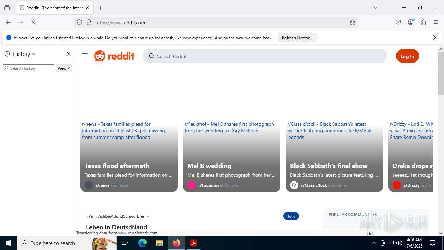This screenshot has height=250, width=444.
Task: Click the POPULAR COMMUNITIES heading
Action: point(352,215)
